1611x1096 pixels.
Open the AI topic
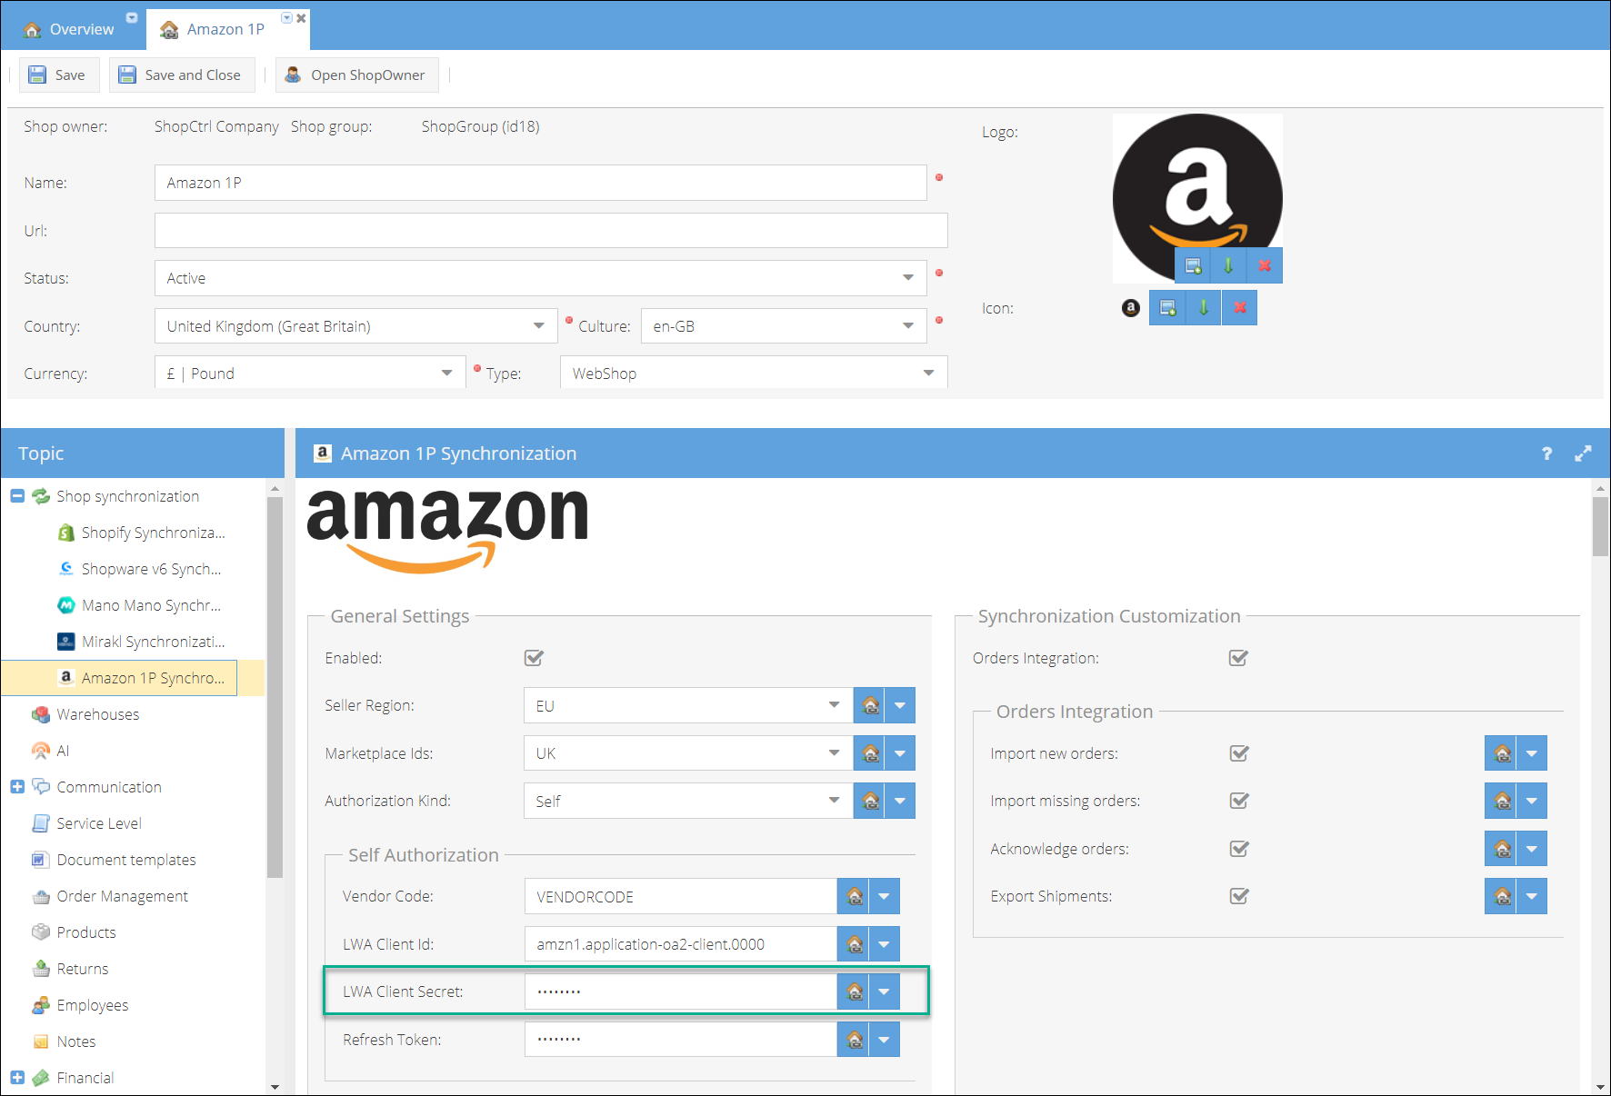pyautogui.click(x=62, y=751)
